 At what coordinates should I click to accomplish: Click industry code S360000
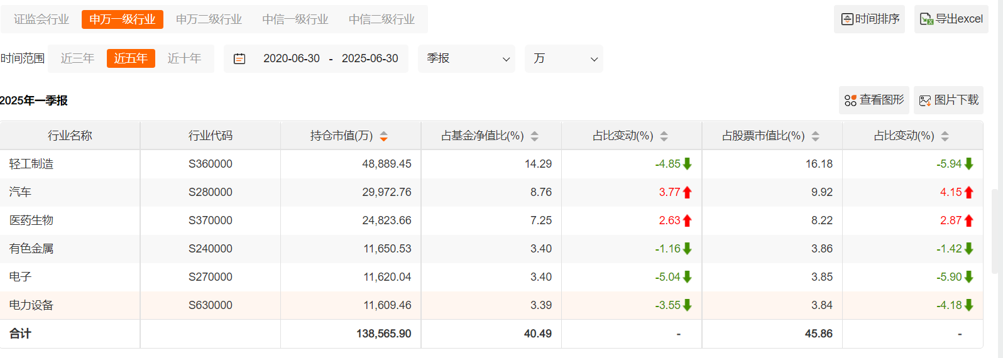(211, 164)
